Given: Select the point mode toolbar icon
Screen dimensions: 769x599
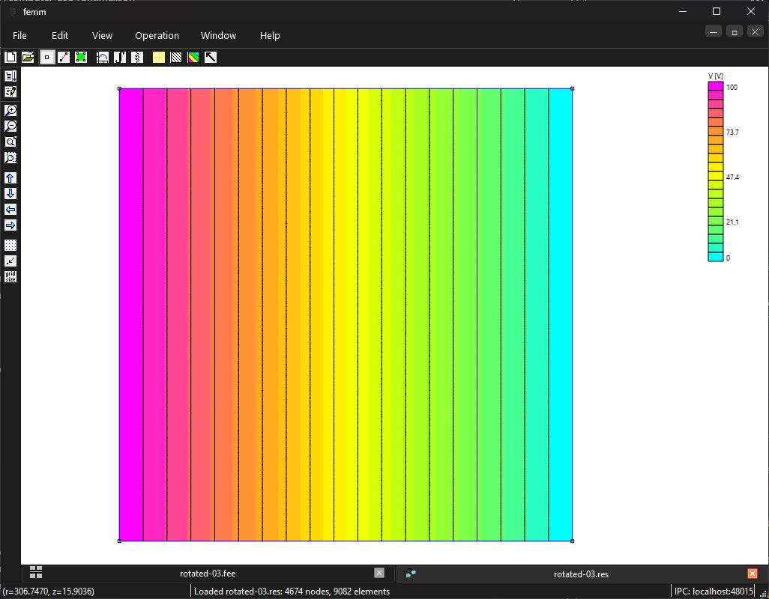Looking at the screenshot, I should point(46,58).
